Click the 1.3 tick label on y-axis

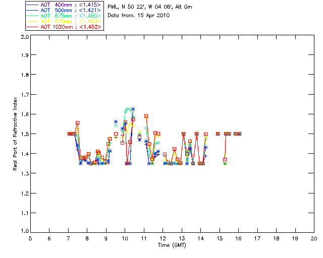[24, 173]
